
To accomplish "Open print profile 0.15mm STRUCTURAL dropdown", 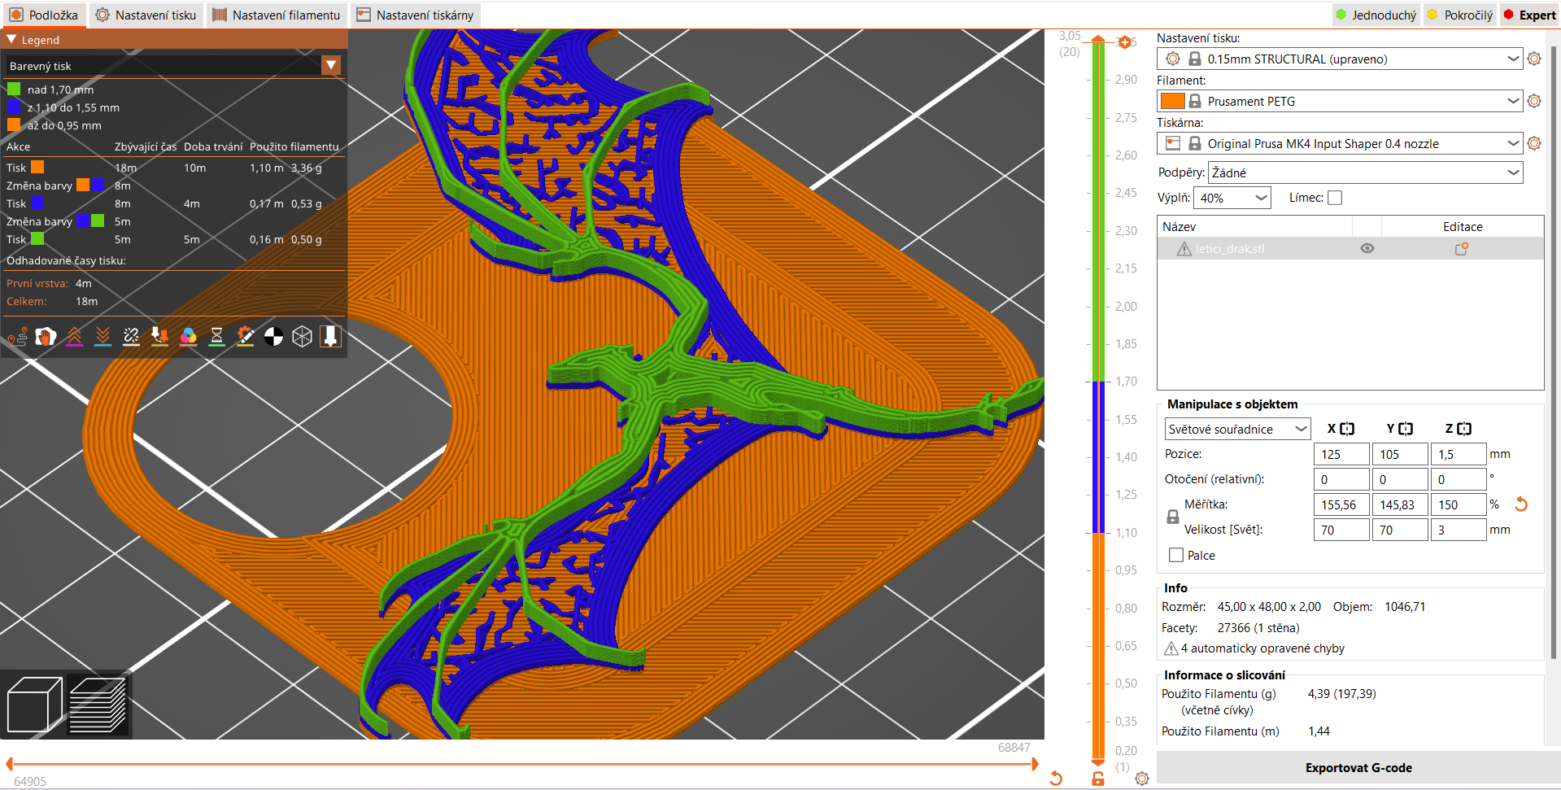I will (1340, 59).
